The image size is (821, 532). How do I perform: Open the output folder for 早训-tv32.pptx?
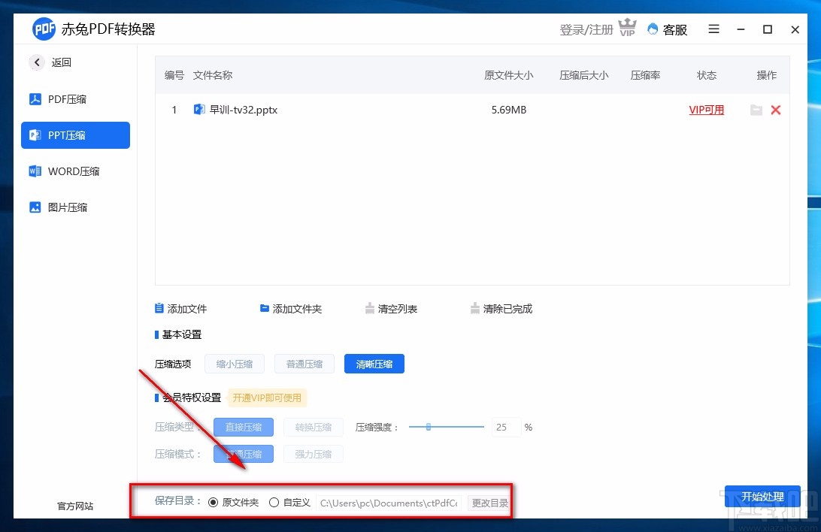756,110
